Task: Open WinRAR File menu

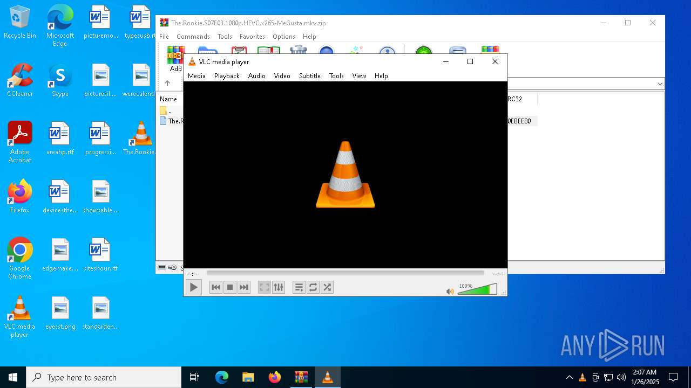Action: pos(164,37)
